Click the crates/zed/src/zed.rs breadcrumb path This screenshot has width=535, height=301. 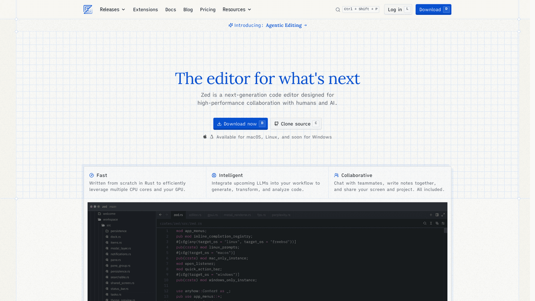pos(181,224)
